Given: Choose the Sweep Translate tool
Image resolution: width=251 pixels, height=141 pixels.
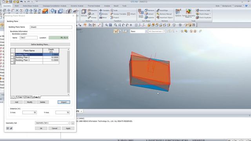Looking at the screenshot, I should (x=118, y=14).
